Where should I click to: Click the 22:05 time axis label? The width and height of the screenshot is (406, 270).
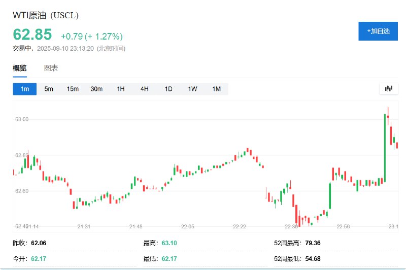click(x=187, y=227)
